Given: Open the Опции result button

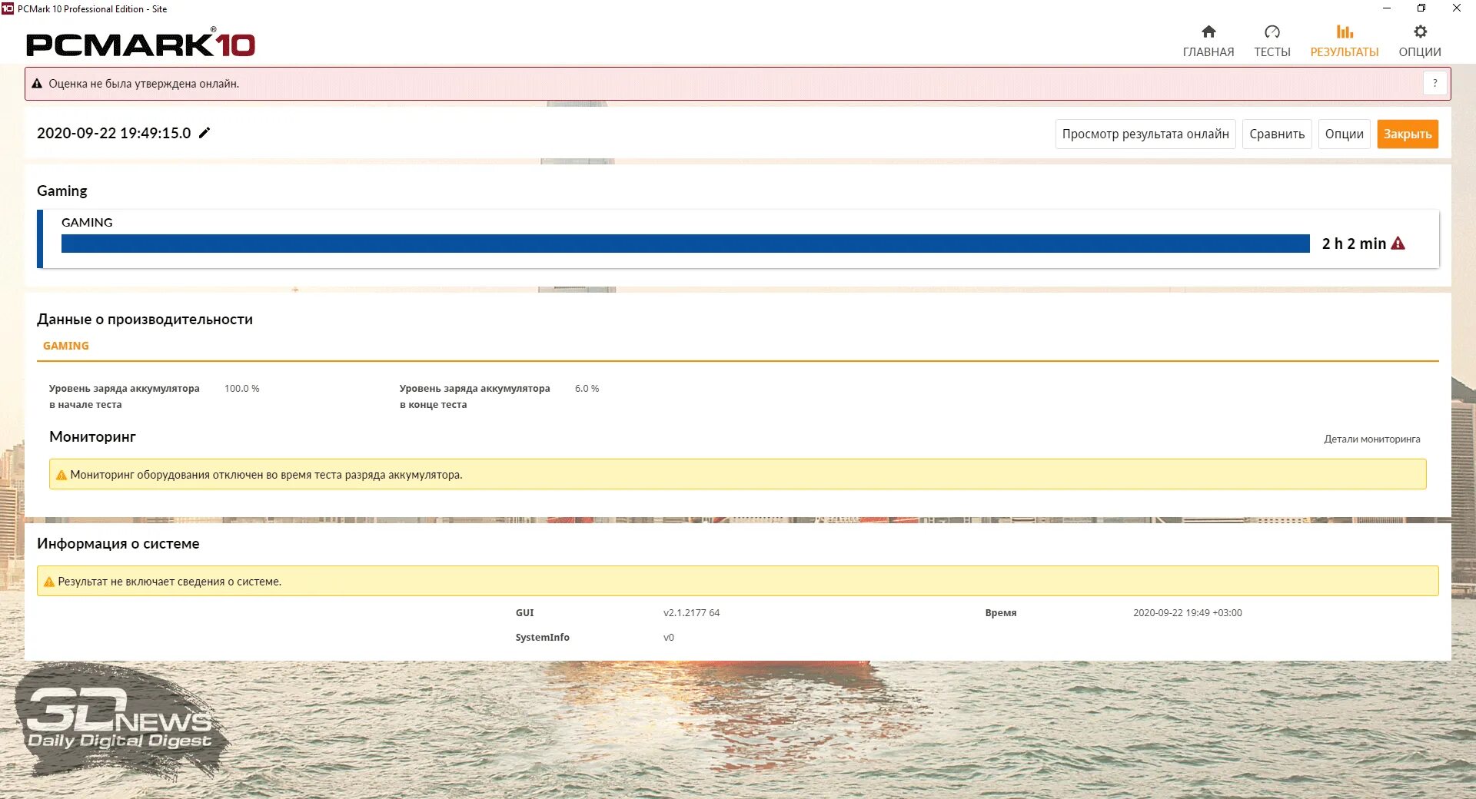Looking at the screenshot, I should 1344,134.
